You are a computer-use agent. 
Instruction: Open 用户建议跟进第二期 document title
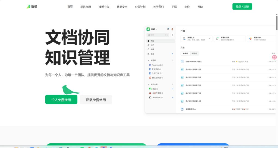(193, 93)
